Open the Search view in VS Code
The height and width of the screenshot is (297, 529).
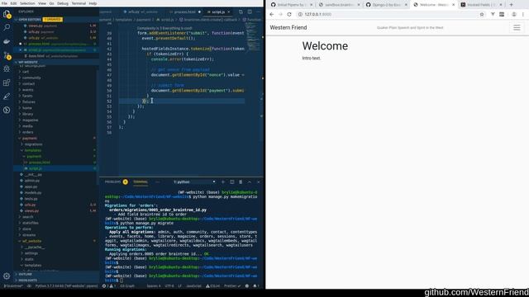(7, 27)
